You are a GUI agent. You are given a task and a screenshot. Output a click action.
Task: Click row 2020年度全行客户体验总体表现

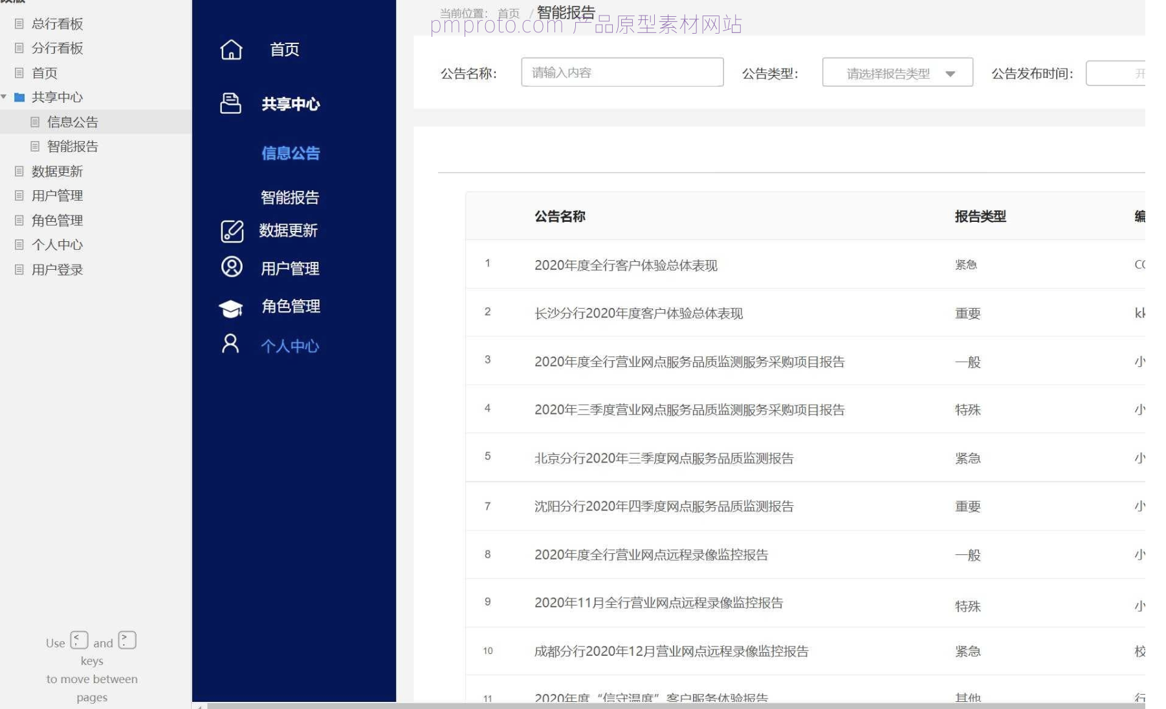[x=805, y=265]
